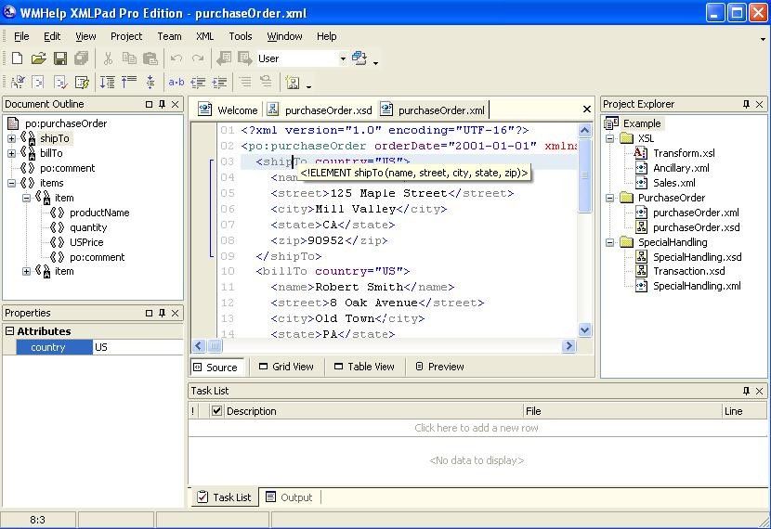Click the Undo arrow icon
771x529 pixels.
[x=176, y=58]
